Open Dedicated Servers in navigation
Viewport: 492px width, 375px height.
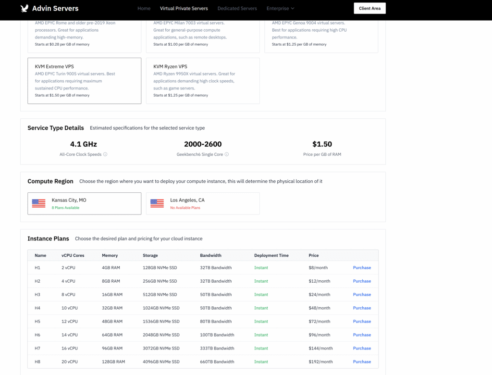(237, 8)
